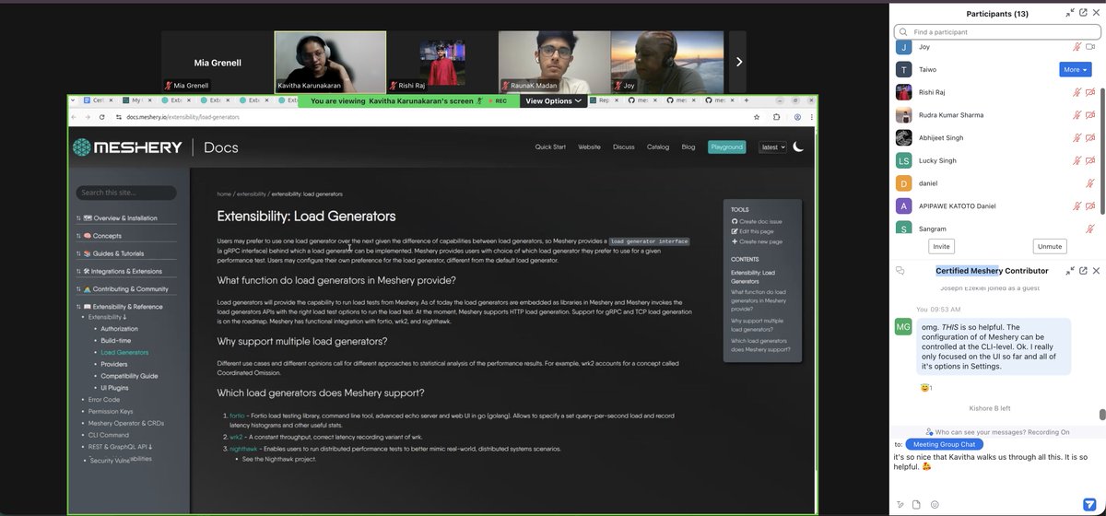Open the More dropdown for Taiwo
This screenshot has width=1106, height=516.
(1075, 69)
